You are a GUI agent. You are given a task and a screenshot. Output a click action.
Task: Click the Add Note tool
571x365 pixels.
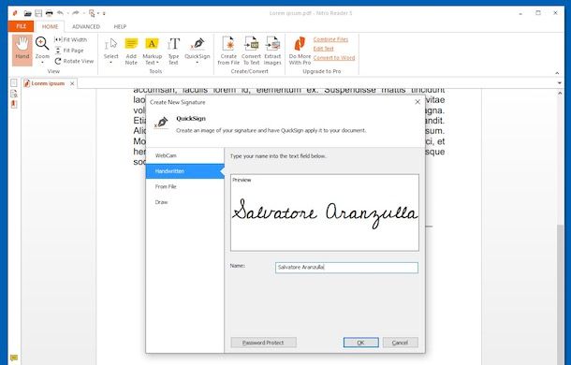[131, 51]
